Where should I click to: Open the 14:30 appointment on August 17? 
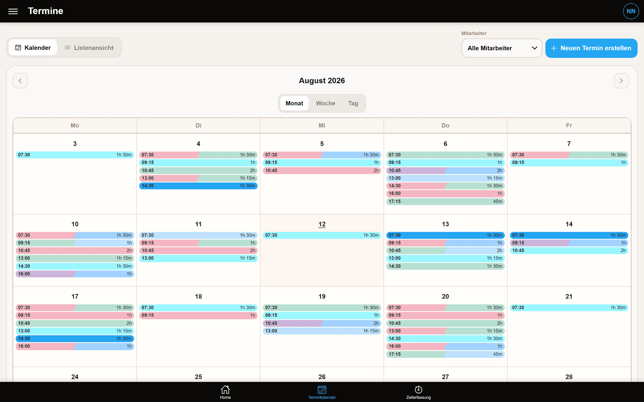point(75,339)
